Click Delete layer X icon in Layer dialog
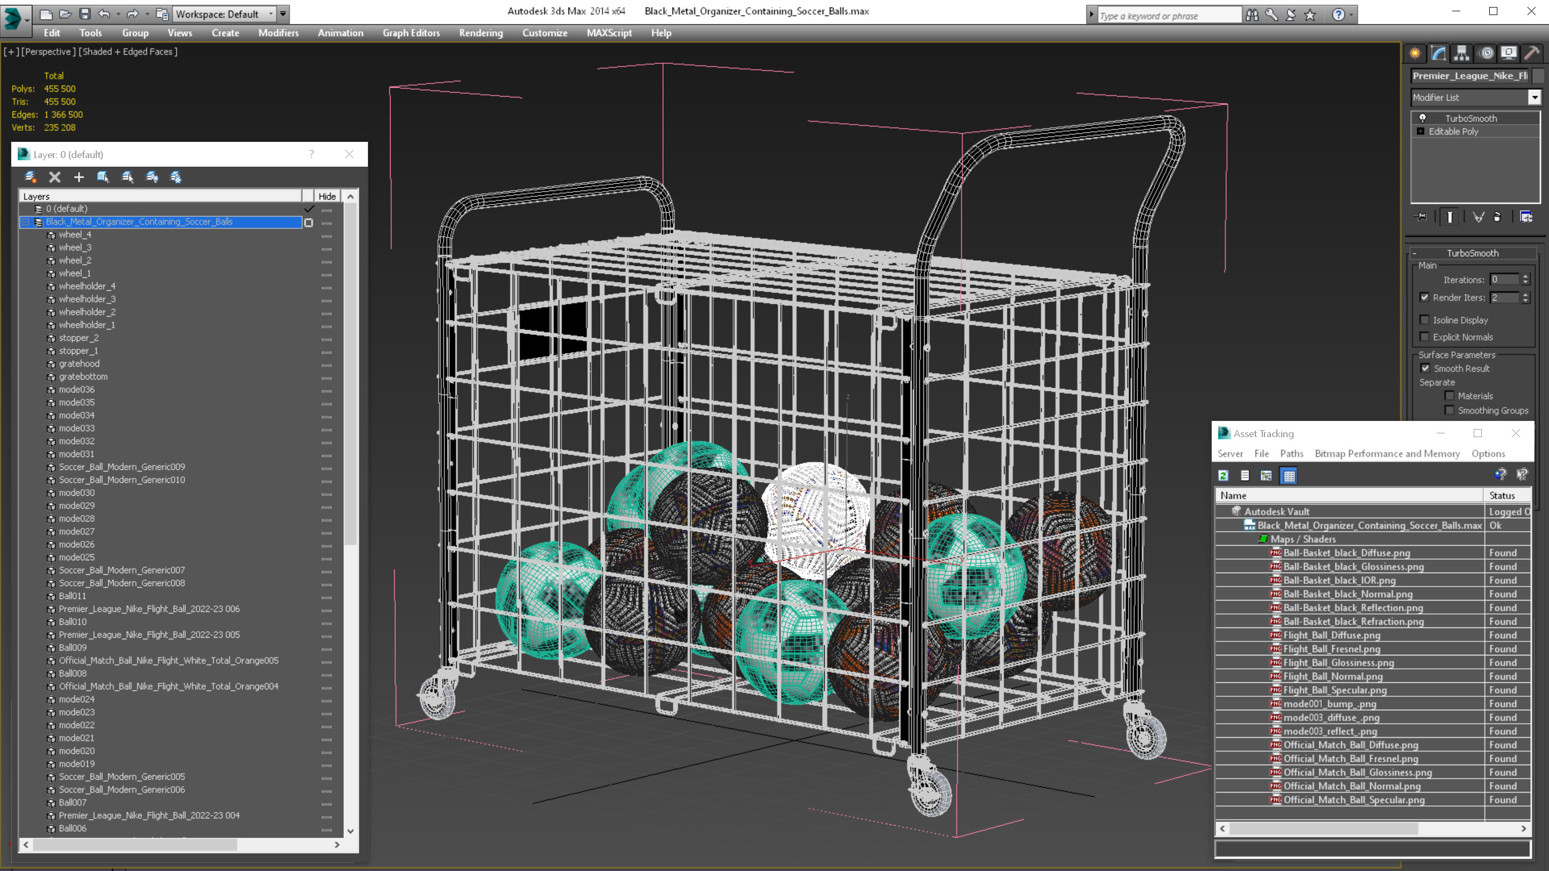 [x=55, y=177]
